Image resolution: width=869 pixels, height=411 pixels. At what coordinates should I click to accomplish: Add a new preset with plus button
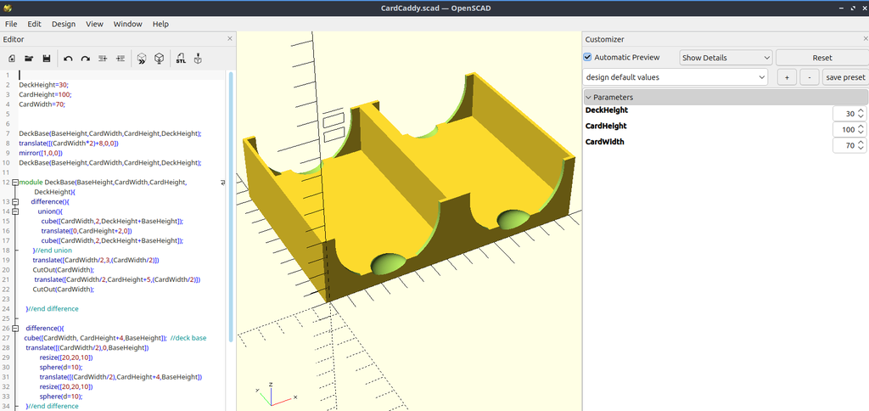pos(787,77)
